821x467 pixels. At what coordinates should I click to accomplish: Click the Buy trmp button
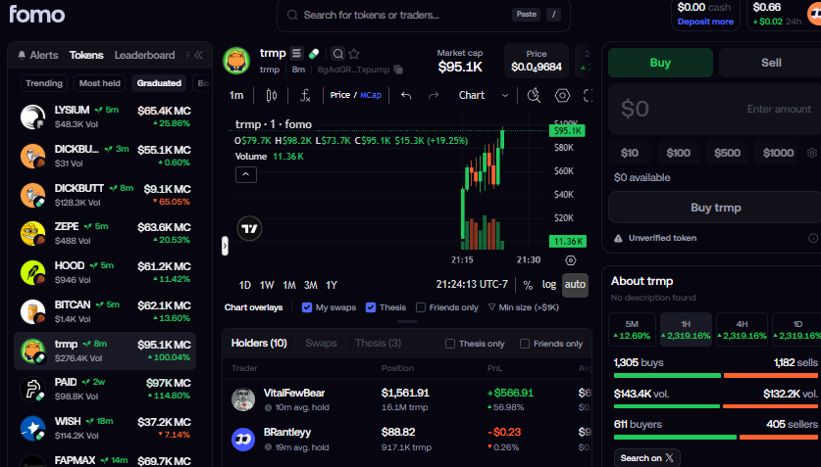click(x=715, y=208)
